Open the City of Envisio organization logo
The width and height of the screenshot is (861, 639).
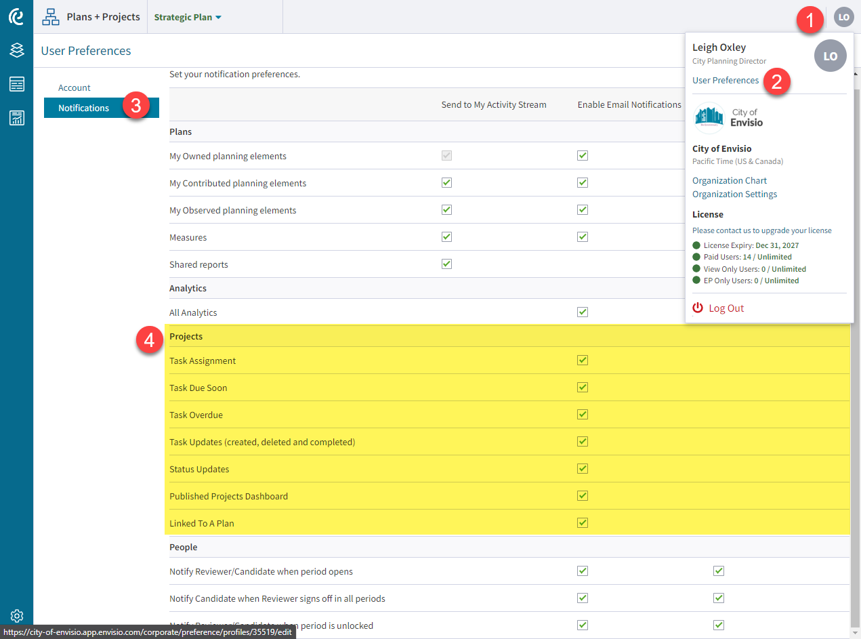tap(709, 117)
